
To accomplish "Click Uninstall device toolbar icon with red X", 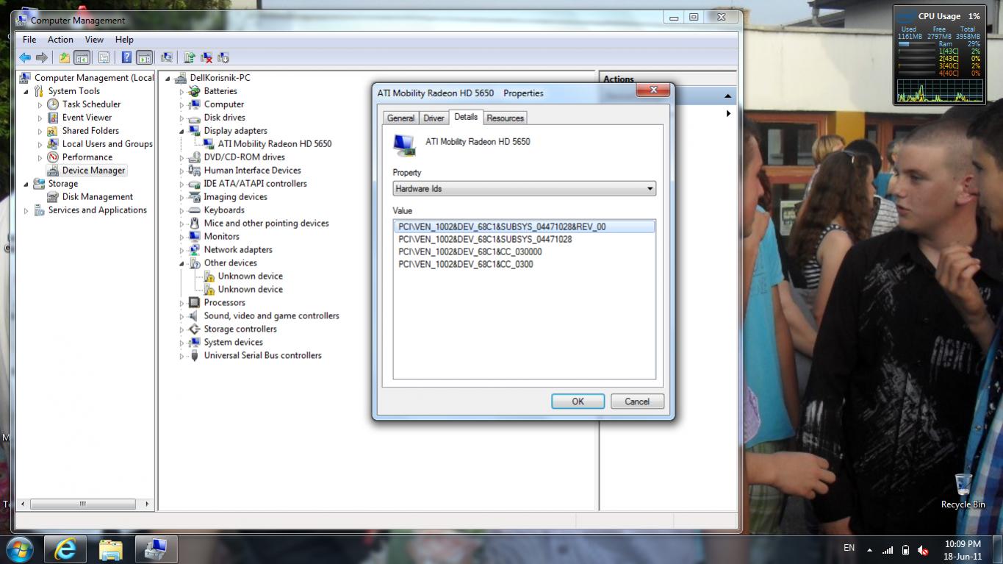I will coord(206,57).
